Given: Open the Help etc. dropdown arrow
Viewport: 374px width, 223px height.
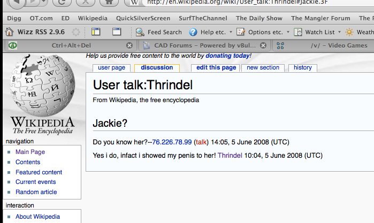Looking at the screenshot, I should tap(231, 32).
